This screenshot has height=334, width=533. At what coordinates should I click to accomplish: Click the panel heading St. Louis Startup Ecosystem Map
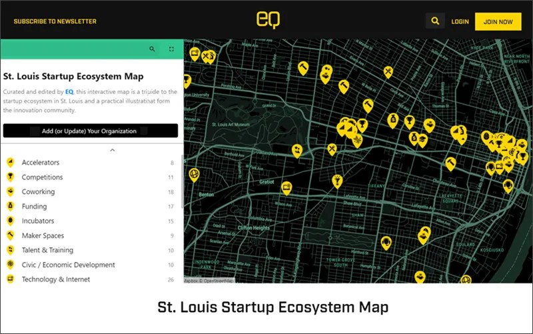73,76
